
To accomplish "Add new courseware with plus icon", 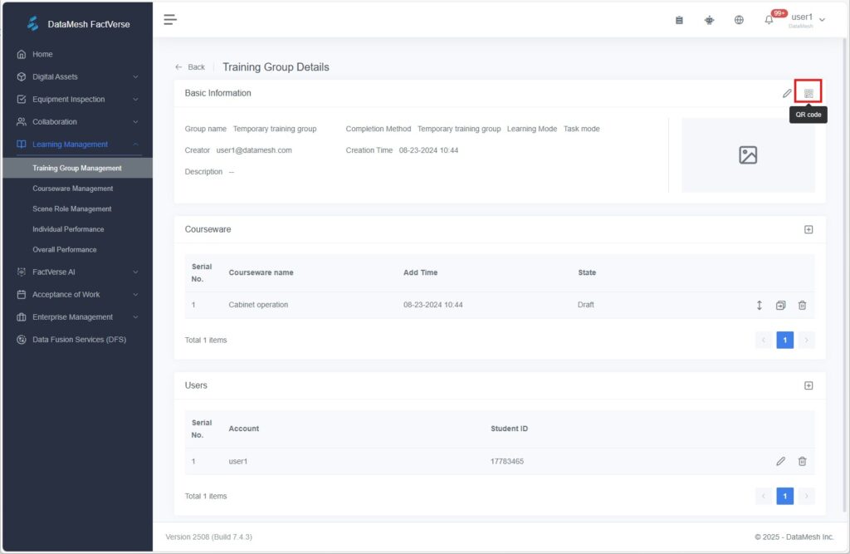I will (x=808, y=229).
